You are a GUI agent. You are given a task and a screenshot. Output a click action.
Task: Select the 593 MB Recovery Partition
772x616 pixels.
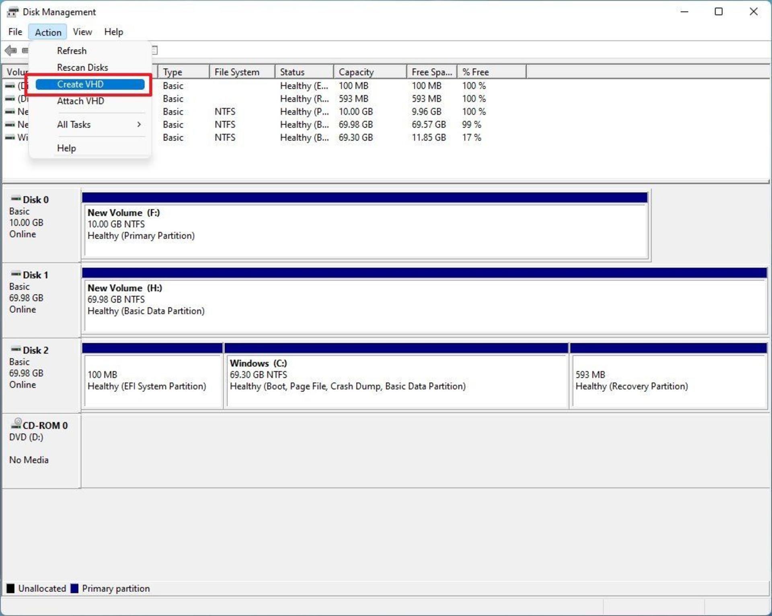pos(669,376)
